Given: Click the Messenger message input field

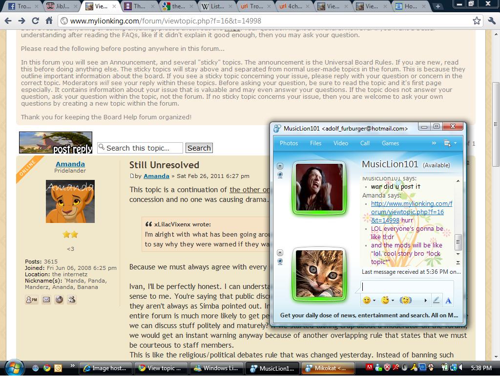Looking at the screenshot, I should pyautogui.click(x=406, y=287).
